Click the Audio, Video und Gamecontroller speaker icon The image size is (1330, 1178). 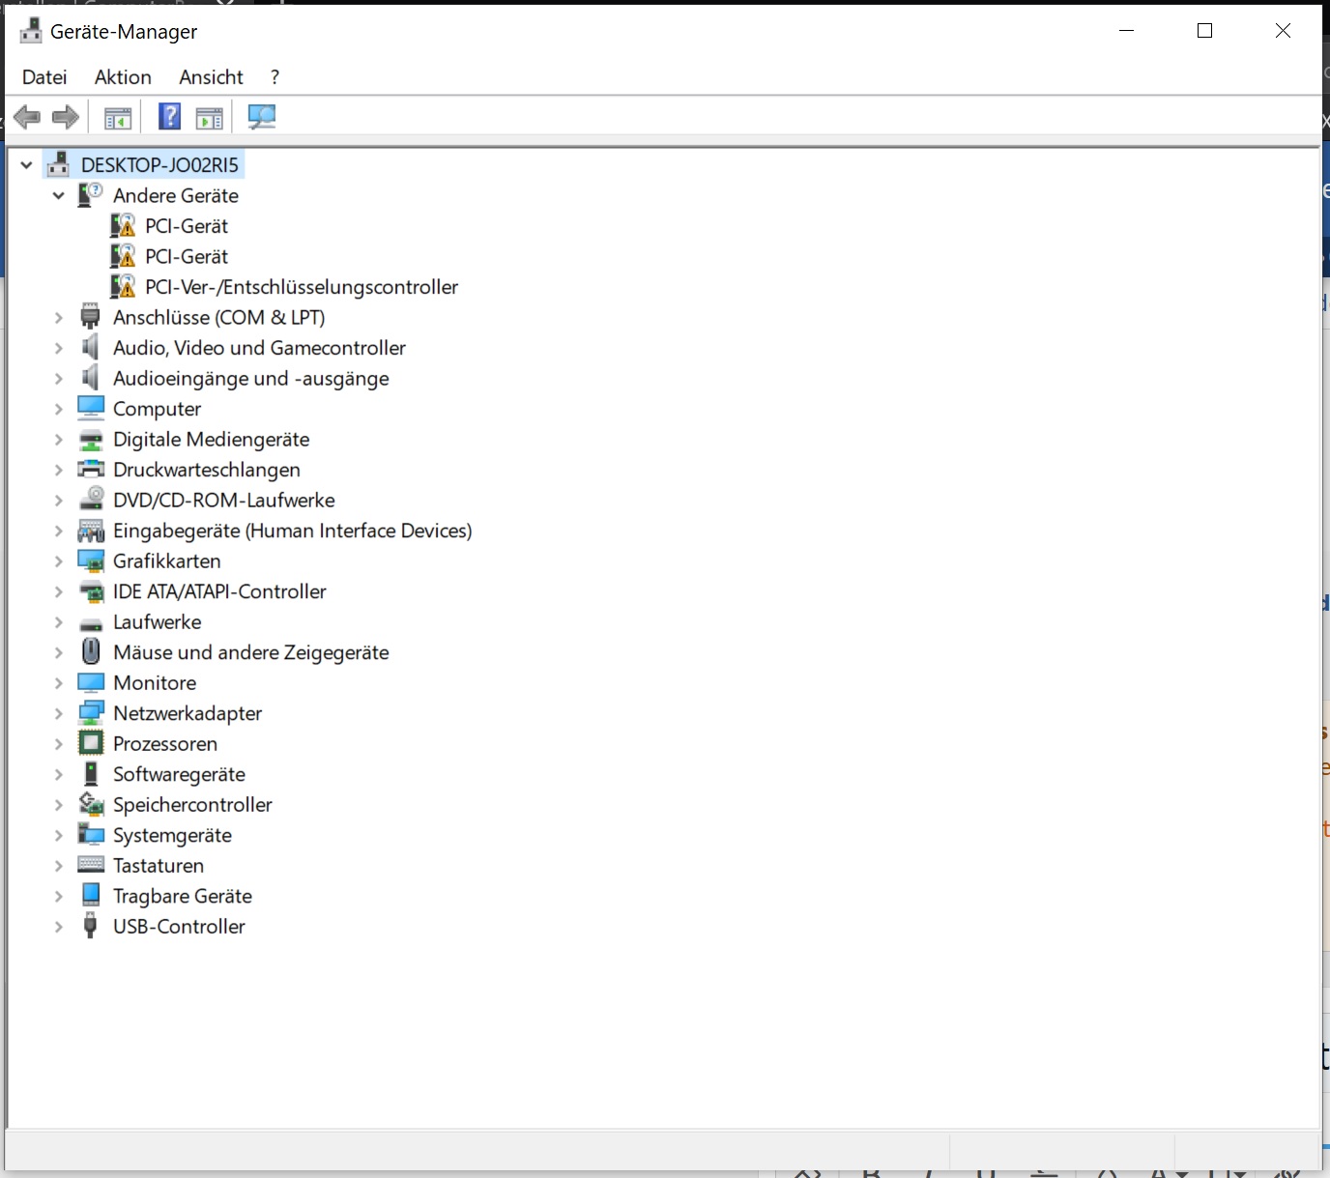91,347
